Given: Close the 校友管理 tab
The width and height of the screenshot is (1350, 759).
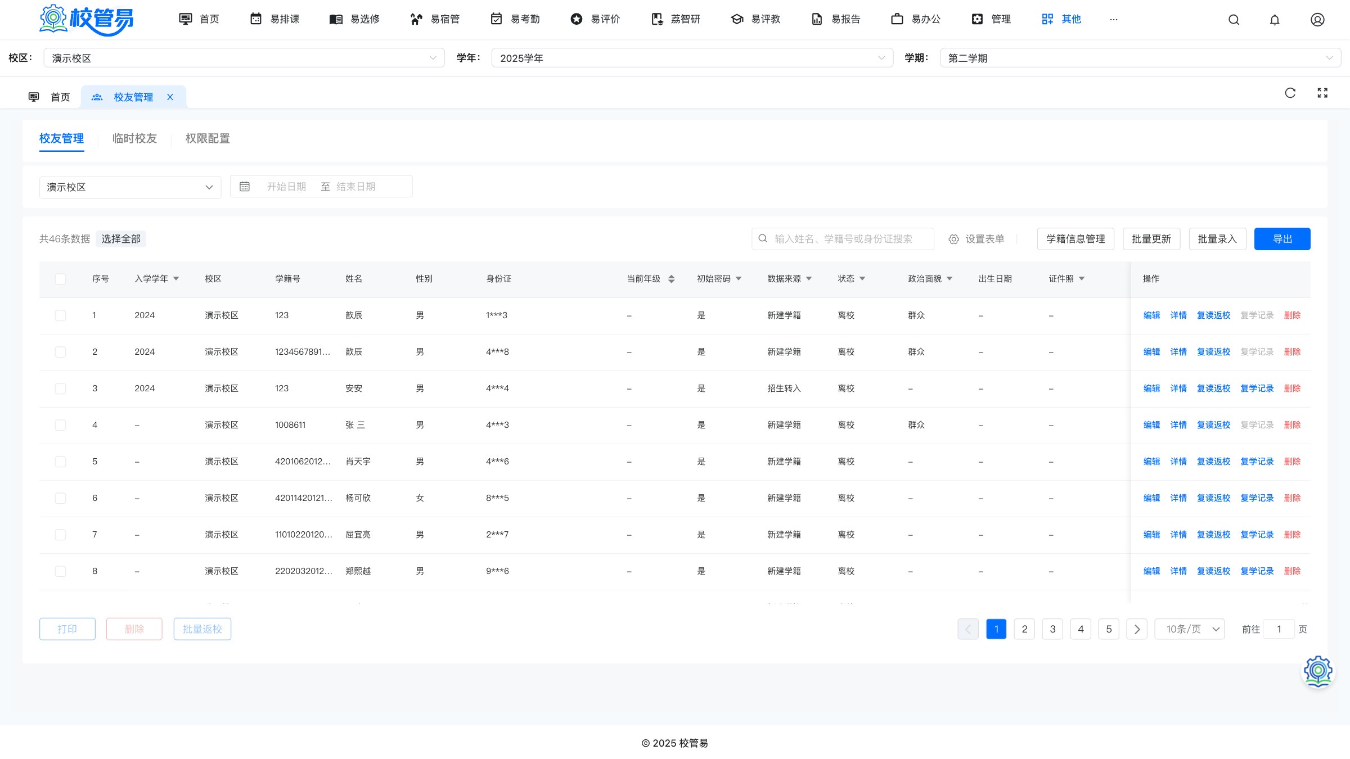Looking at the screenshot, I should pyautogui.click(x=170, y=97).
